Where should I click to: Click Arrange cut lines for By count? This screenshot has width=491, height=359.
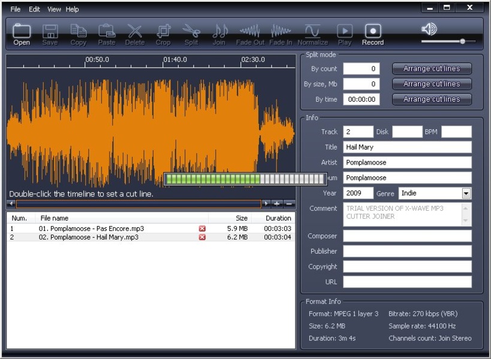432,69
